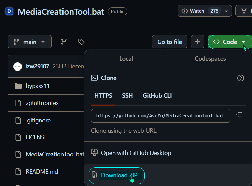The image size is (252, 186).
Task: Click the 23H2 commit message
Action: click(x=68, y=66)
